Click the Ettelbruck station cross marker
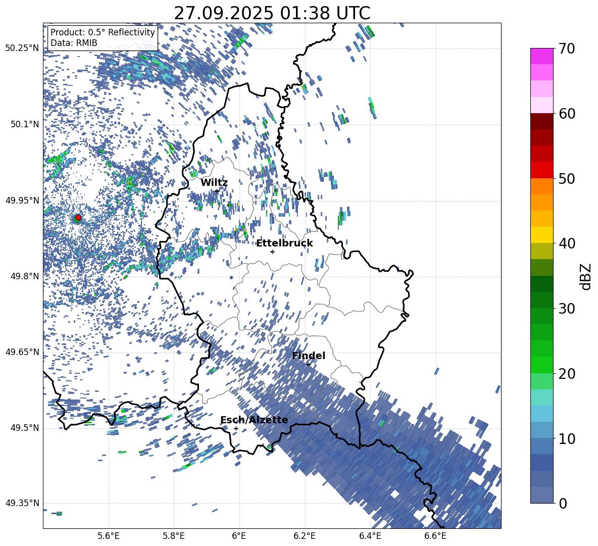Screen dimensions: 598x546 [x=272, y=252]
